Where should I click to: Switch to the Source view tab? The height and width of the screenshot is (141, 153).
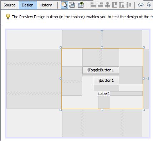[10, 5]
